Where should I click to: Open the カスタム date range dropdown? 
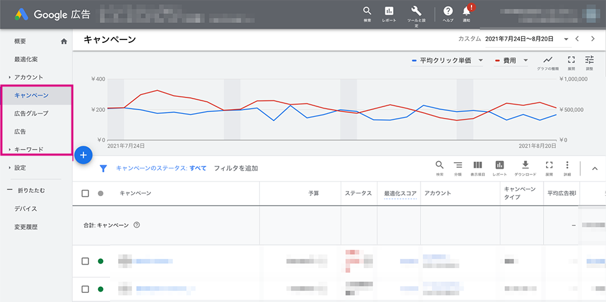click(527, 39)
